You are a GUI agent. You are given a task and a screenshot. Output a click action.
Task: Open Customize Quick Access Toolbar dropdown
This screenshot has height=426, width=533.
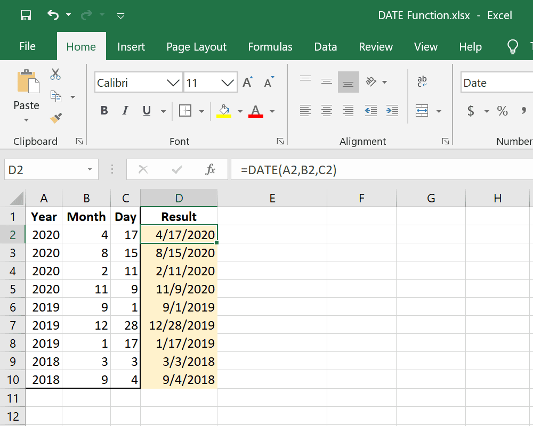[120, 15]
